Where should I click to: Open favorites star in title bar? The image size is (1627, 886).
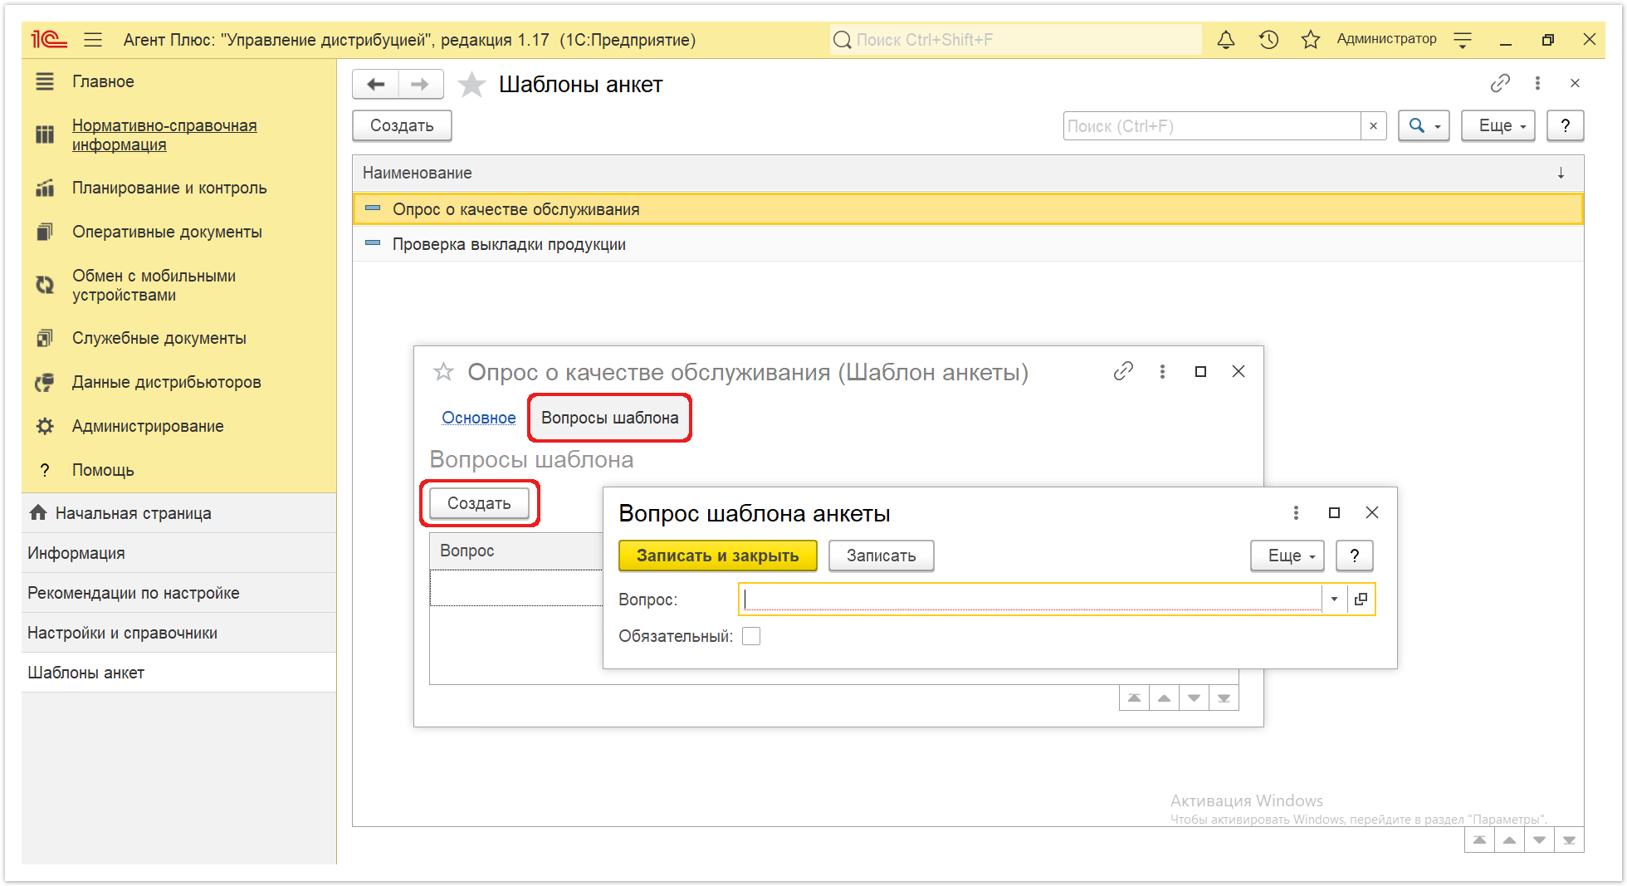(1311, 40)
